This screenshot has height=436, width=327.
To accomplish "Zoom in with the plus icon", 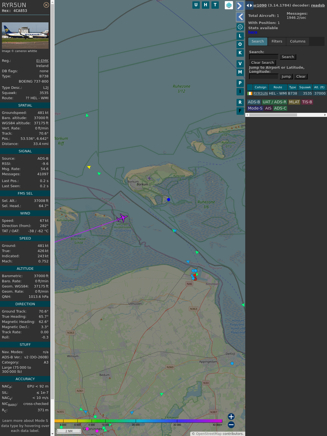I will pos(231,417).
